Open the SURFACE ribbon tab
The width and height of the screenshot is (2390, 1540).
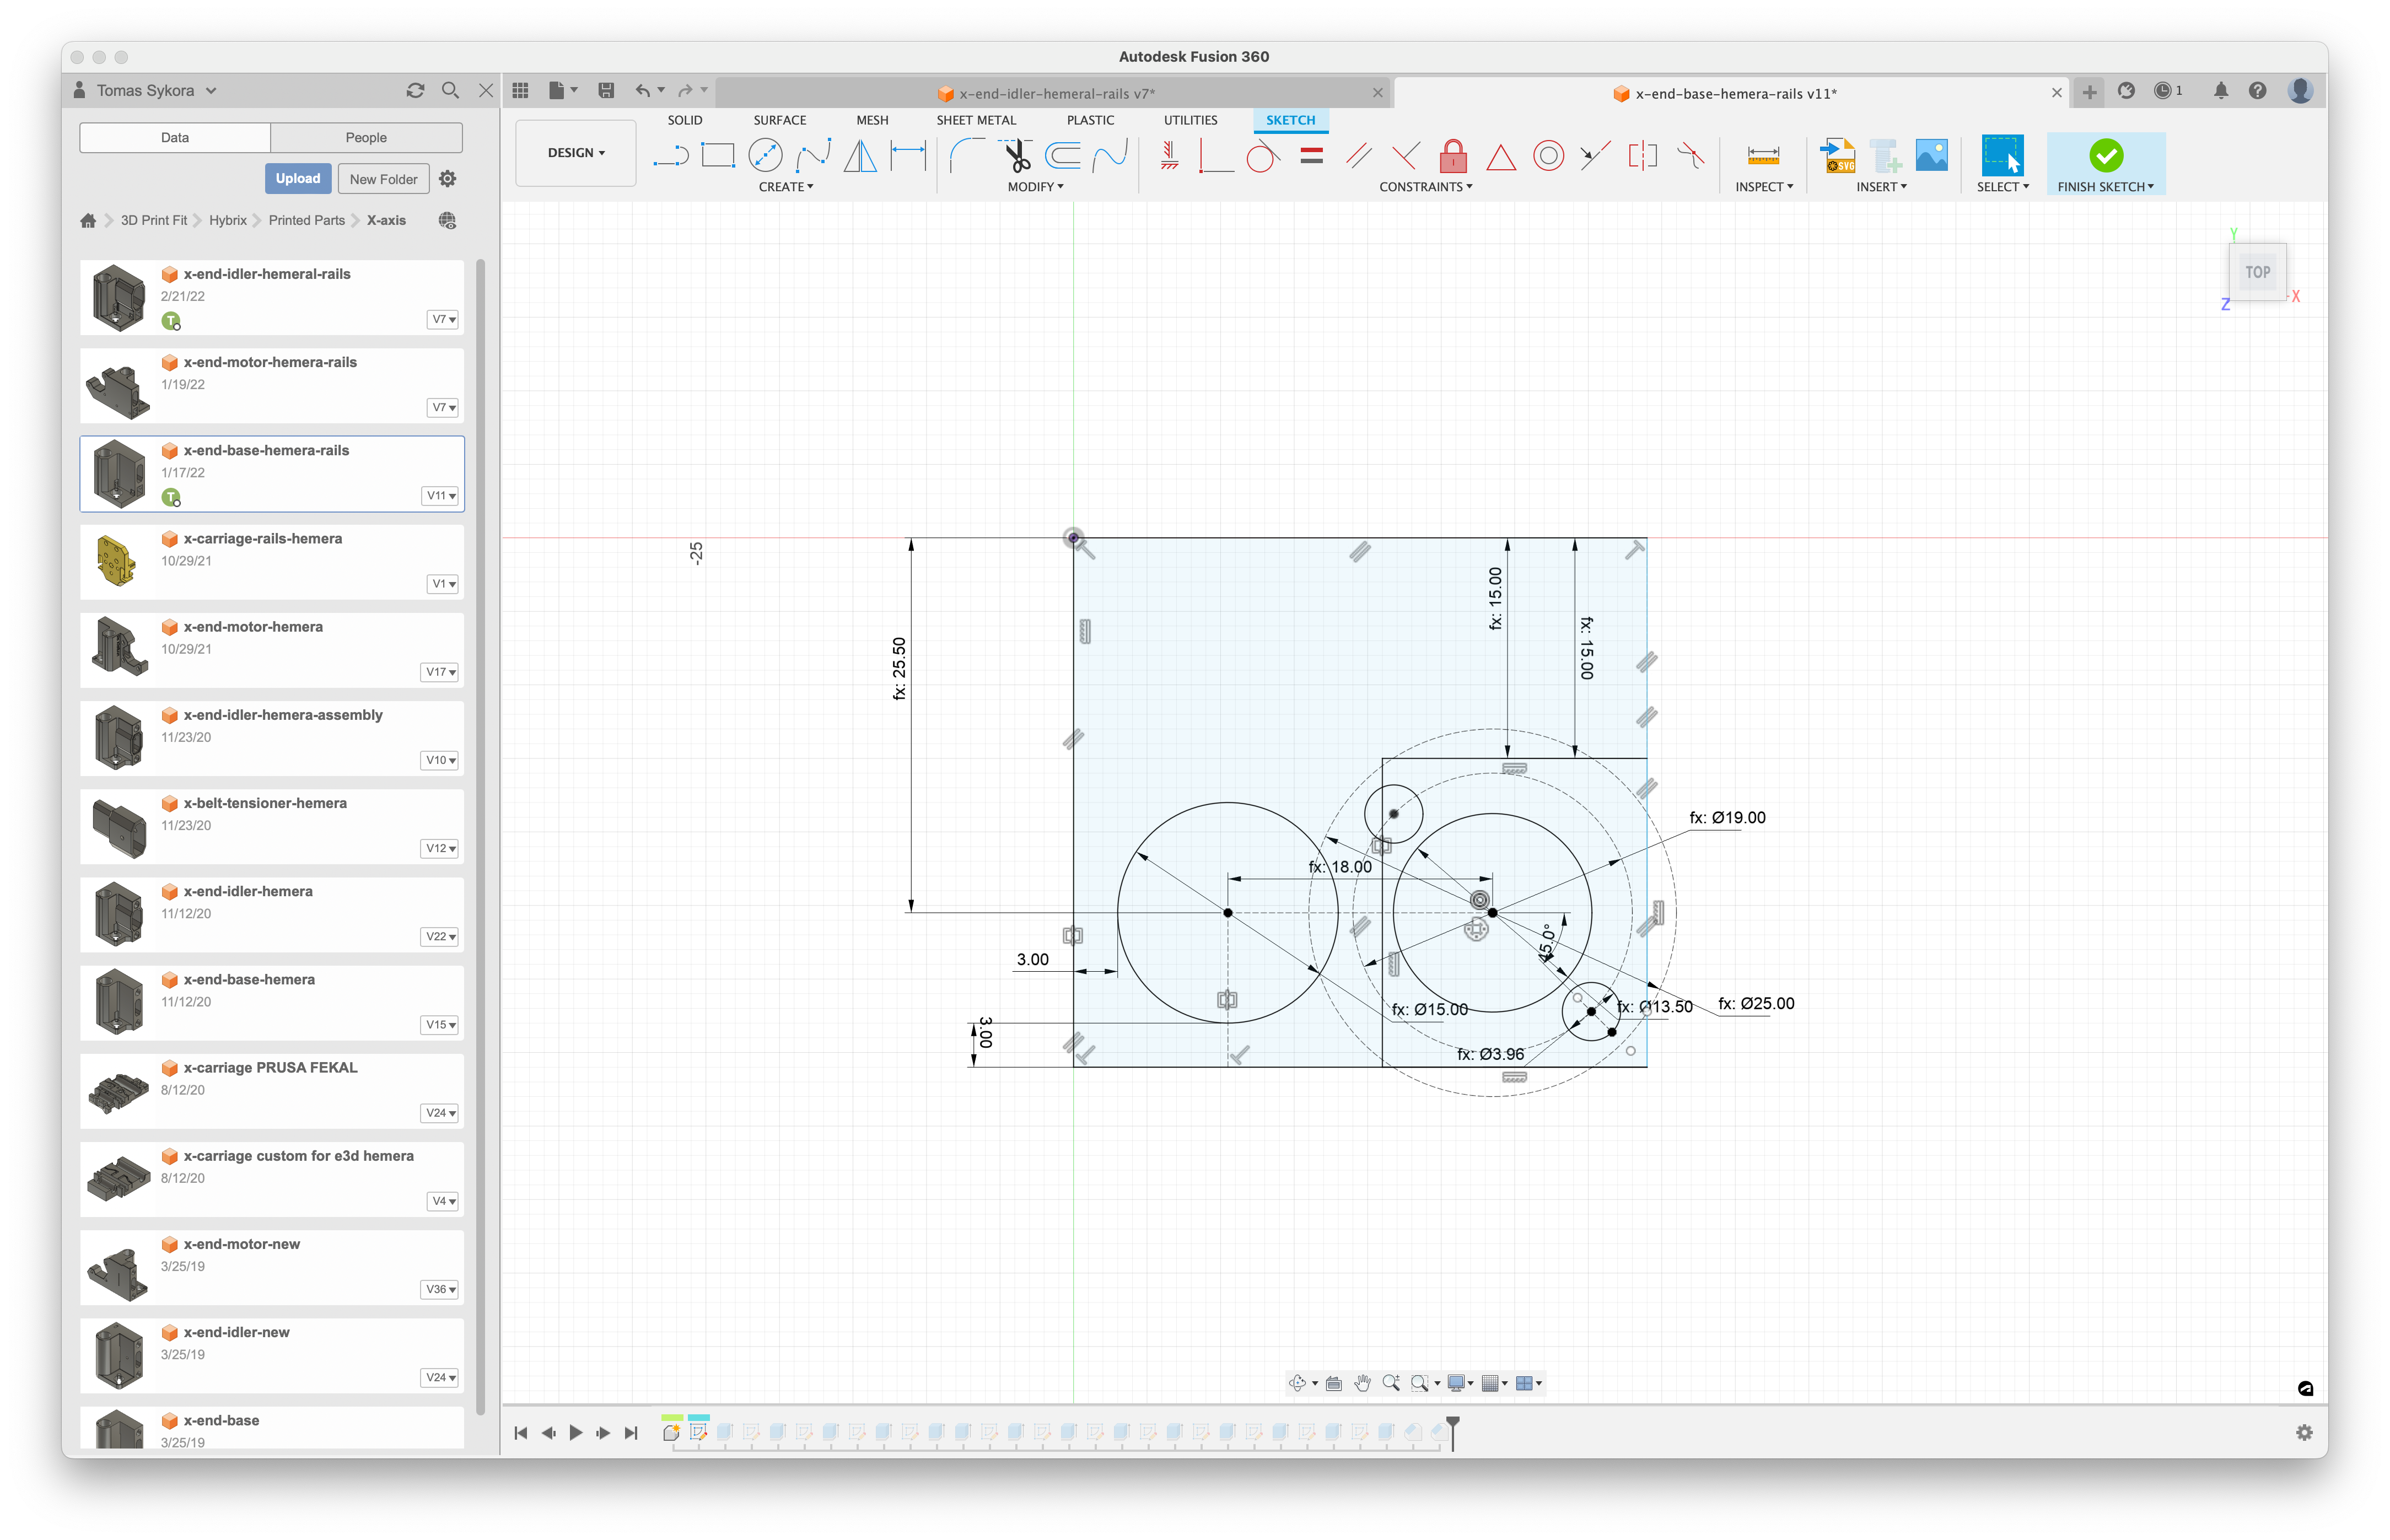pos(779,120)
